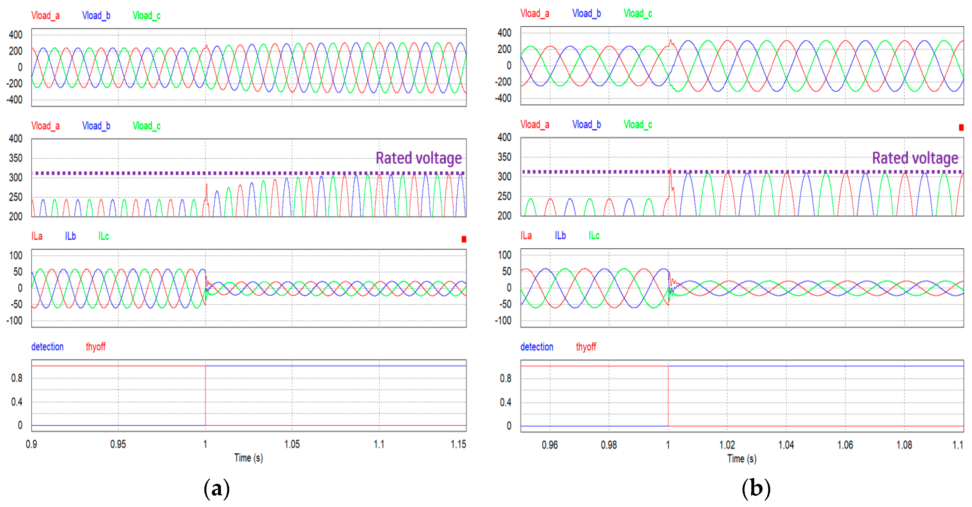Click the Time (s) axis label in panel (a)
The image size is (972, 507).
[x=248, y=458]
